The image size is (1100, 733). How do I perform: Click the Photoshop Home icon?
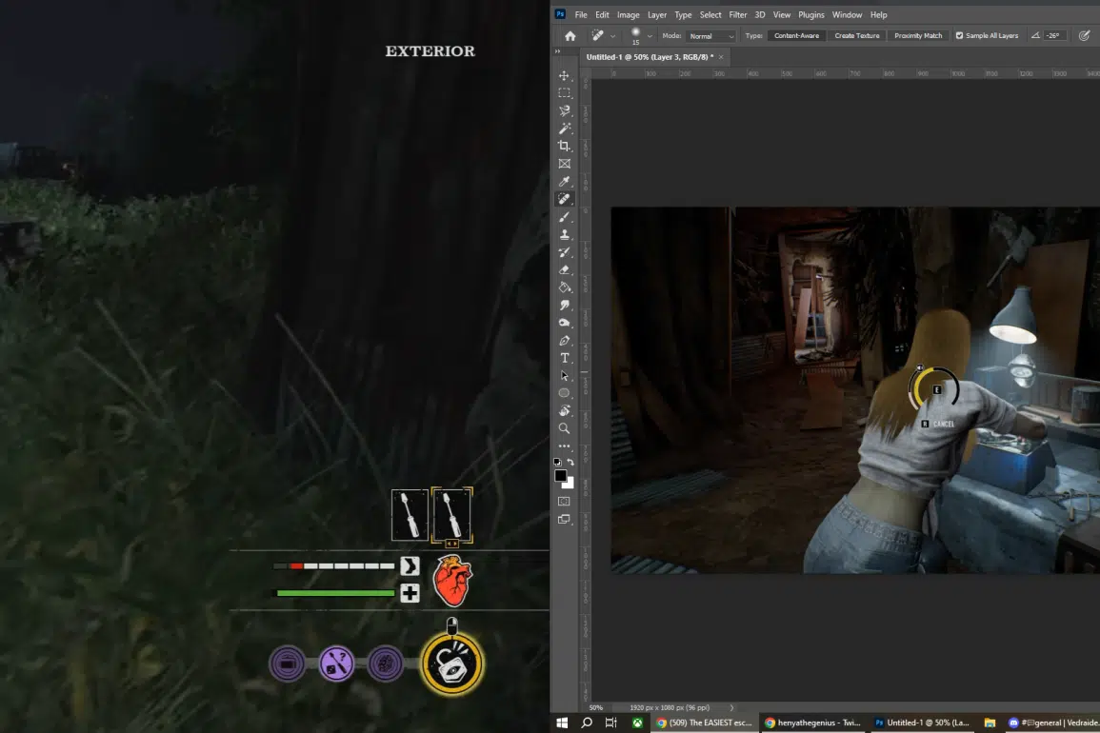pos(570,36)
